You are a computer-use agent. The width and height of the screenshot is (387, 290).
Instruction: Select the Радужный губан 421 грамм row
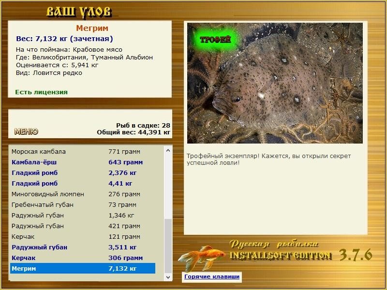click(83, 226)
